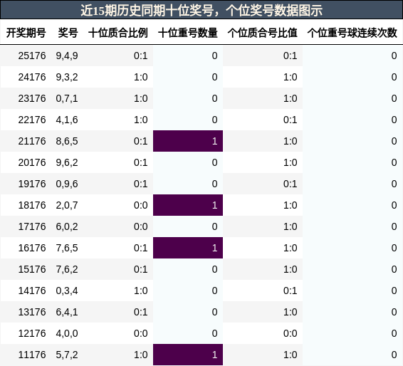
Task: Click 十位重号数量 value in row 24176
Action: (x=214, y=77)
